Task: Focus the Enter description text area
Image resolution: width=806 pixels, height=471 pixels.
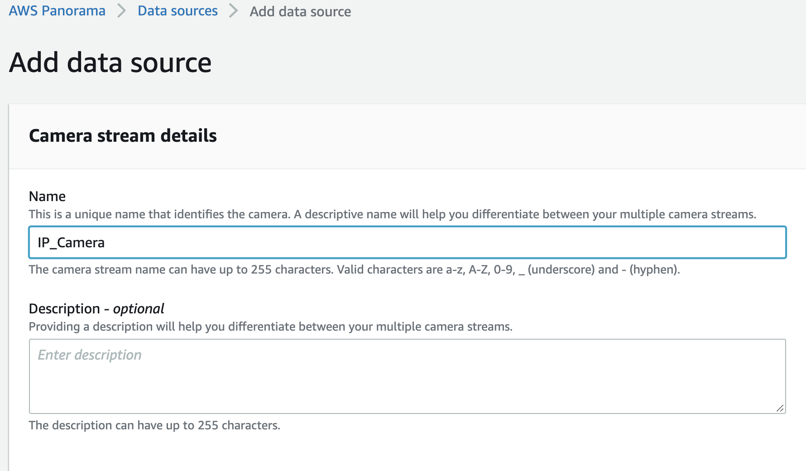Action: [x=408, y=376]
